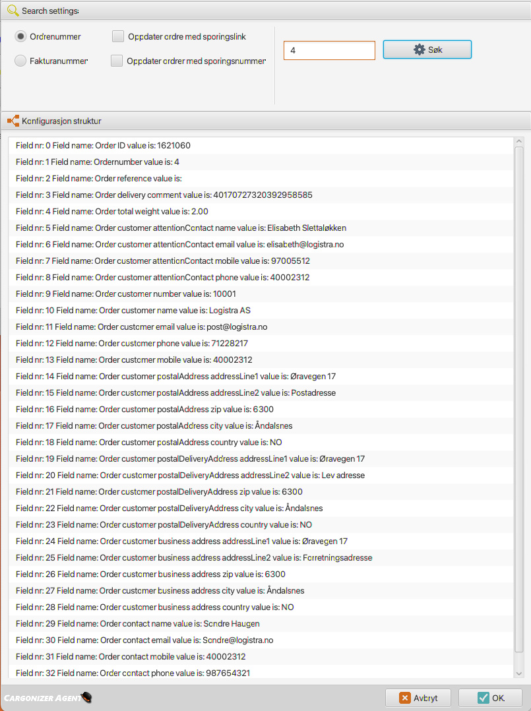Select row 'Field nr: 0' Order ID
The height and width of the screenshot is (711, 531).
click(261, 146)
